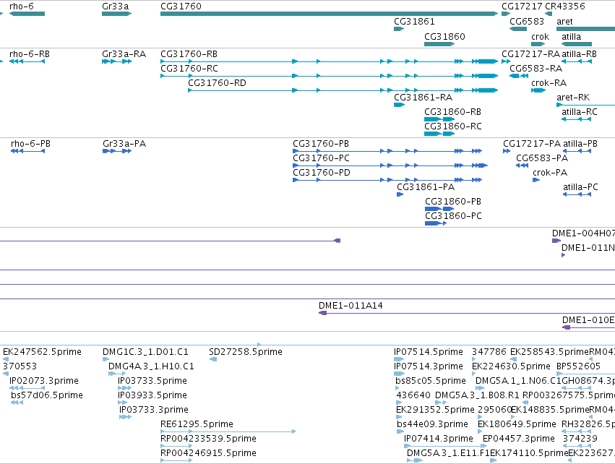Click the CG6583-RA transcript label
The height and width of the screenshot is (464, 615).
click(x=536, y=69)
